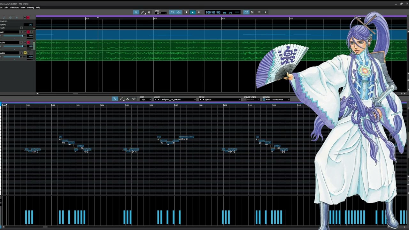Open the Job menu
Image resolution: width=409 pixels, height=230 pixels.
point(6,7)
